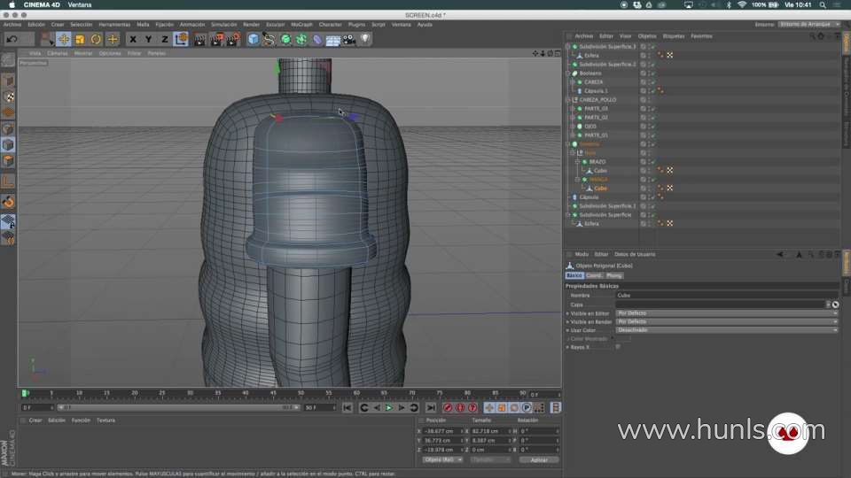Viewport: 851px width, 478px height.
Task: Click the Aplicar button
Action: (539, 460)
